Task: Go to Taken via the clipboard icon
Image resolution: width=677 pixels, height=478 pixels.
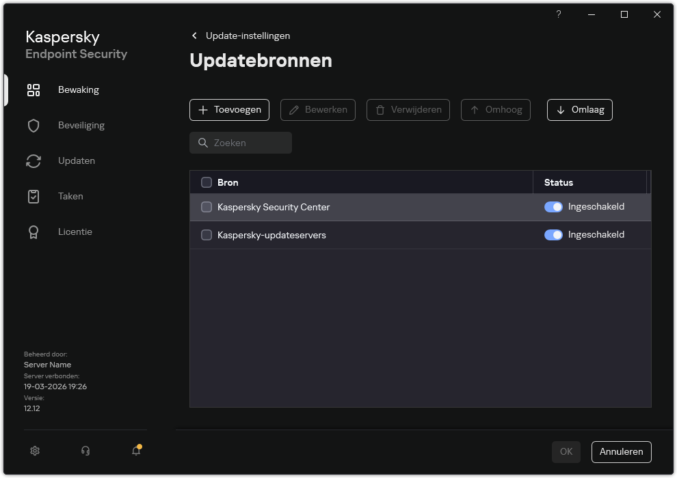Action: coord(34,196)
